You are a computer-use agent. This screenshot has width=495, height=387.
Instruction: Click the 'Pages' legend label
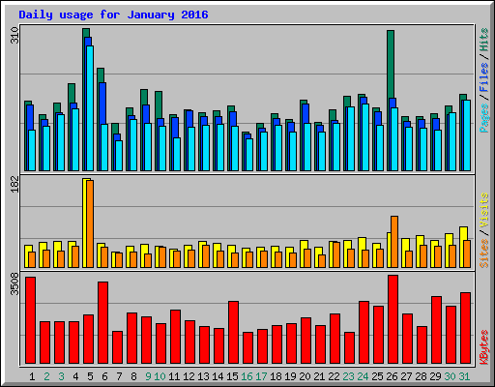484,118
